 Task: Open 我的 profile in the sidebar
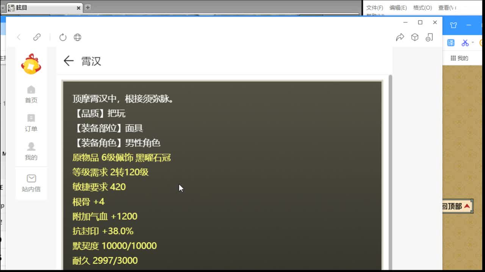tap(31, 151)
